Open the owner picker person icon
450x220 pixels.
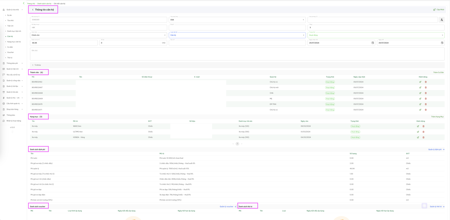[442, 20]
